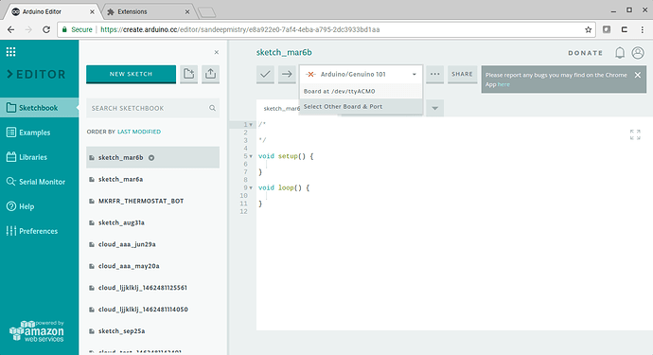The image size is (653, 355).
Task: Open the more options ellipsis menu
Action: pyautogui.click(x=434, y=74)
